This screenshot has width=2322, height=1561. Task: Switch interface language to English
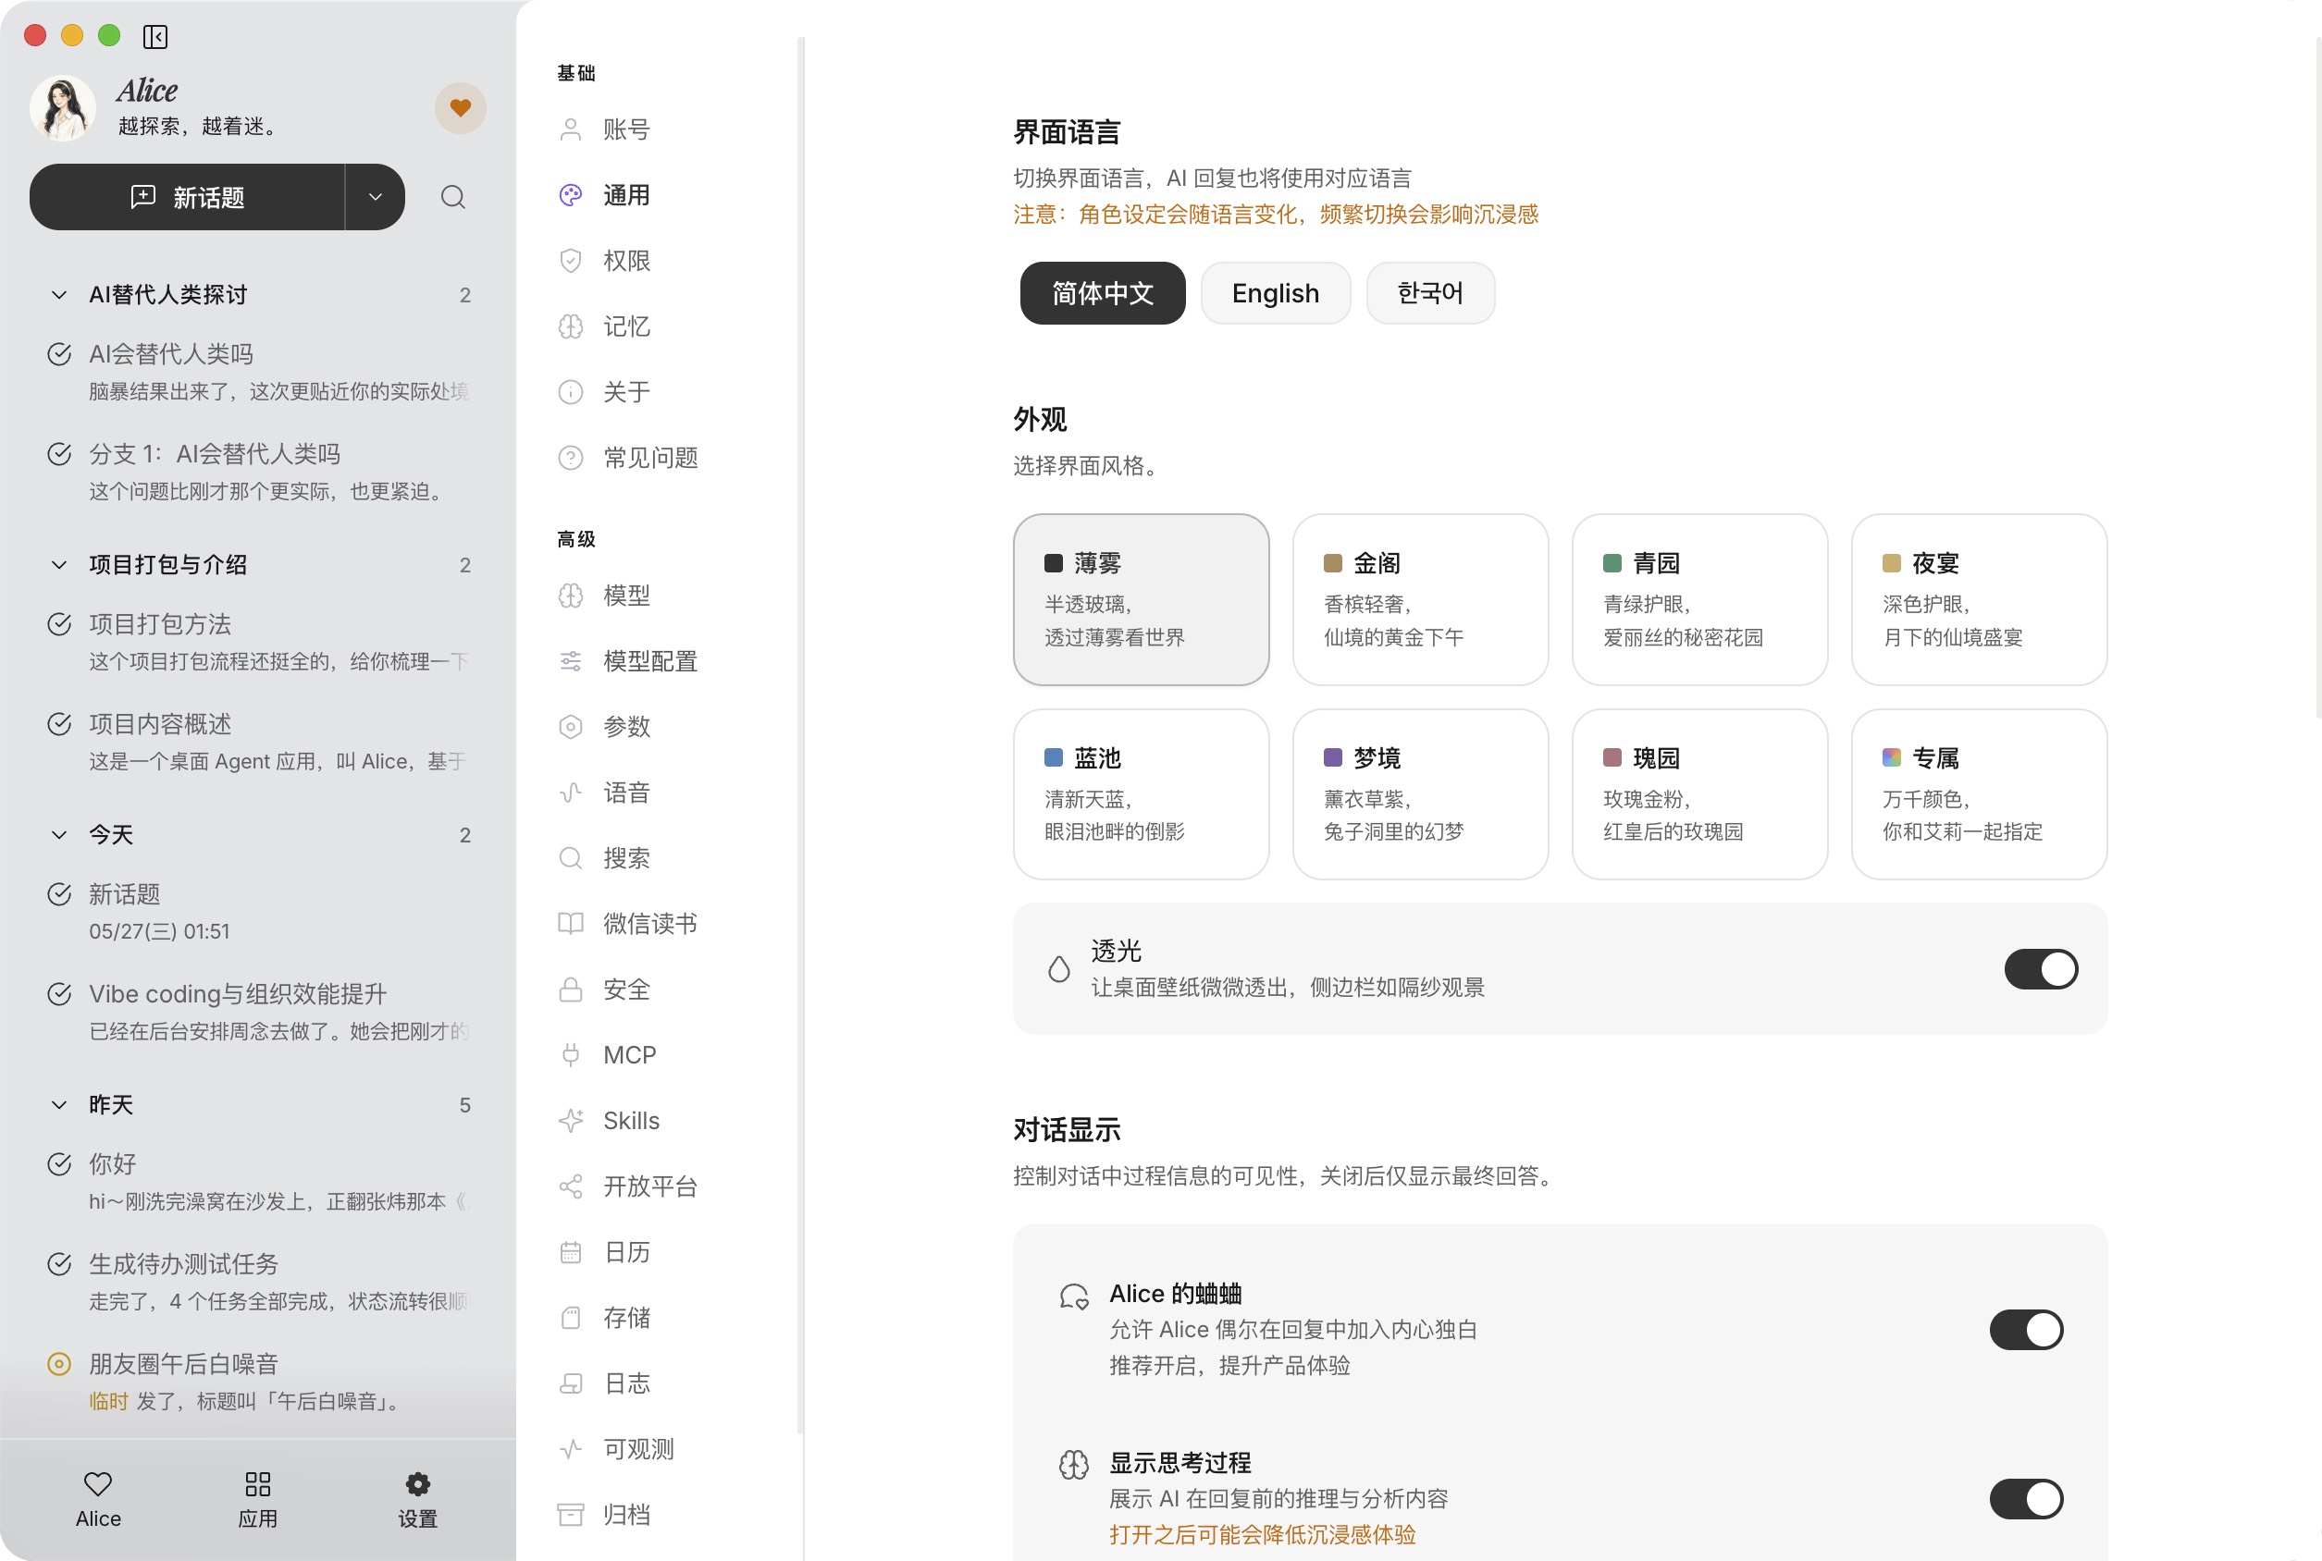tap(1276, 292)
